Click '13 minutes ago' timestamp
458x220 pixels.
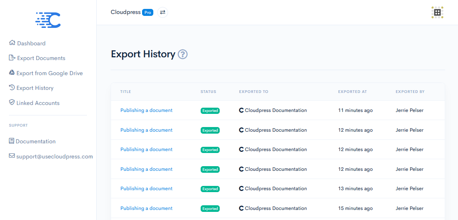point(355,189)
